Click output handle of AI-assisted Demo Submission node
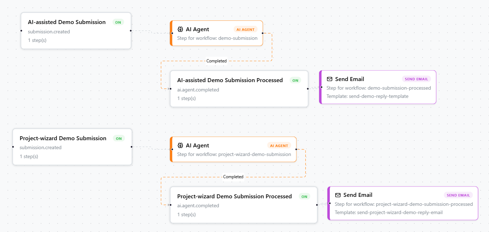489x232 pixels. (x=131, y=30)
